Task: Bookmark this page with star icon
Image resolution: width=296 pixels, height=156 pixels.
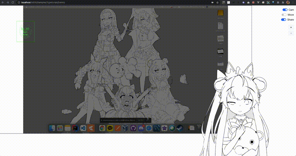Action: (218, 3)
